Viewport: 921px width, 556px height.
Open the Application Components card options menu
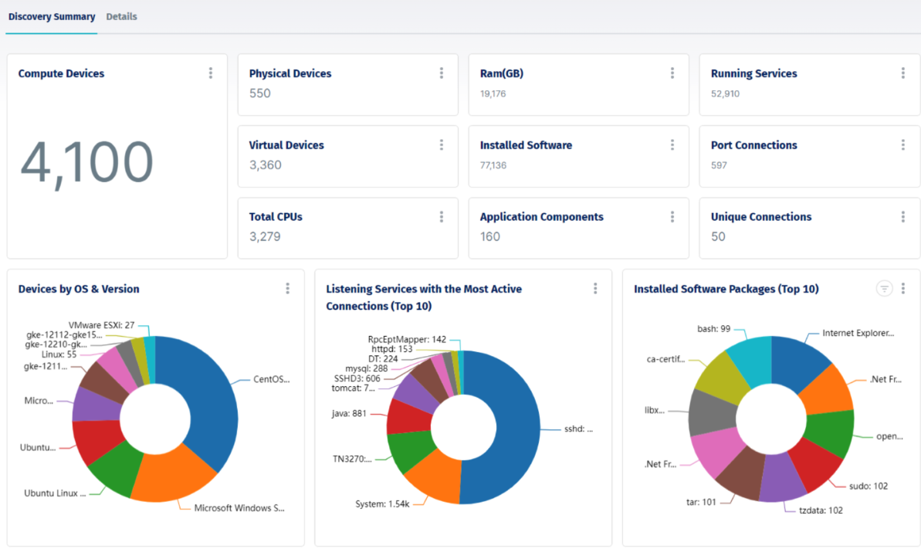click(x=672, y=216)
